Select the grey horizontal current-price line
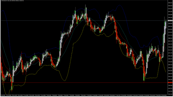The height and width of the screenshot is (97, 173). point(84,20)
